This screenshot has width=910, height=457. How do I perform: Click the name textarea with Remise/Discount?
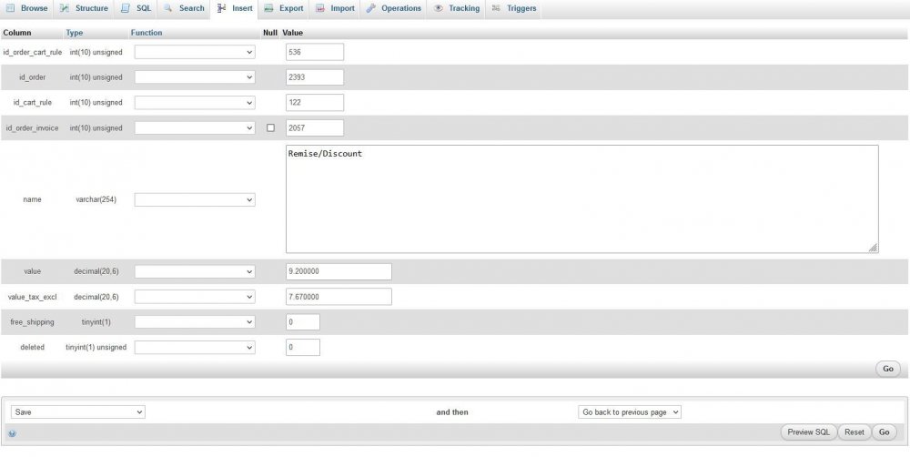pyautogui.click(x=582, y=199)
